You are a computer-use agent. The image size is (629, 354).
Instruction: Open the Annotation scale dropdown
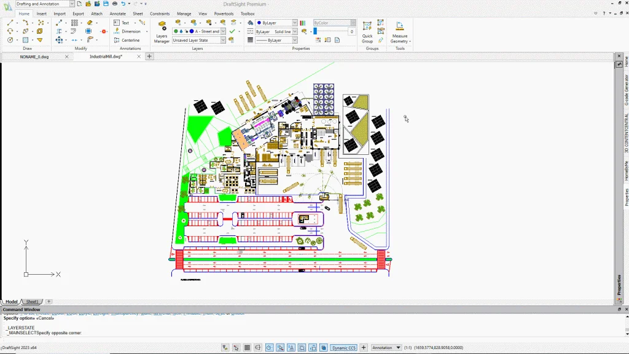pos(398,348)
